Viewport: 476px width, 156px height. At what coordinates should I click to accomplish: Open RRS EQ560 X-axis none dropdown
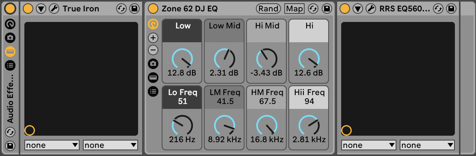(369, 145)
